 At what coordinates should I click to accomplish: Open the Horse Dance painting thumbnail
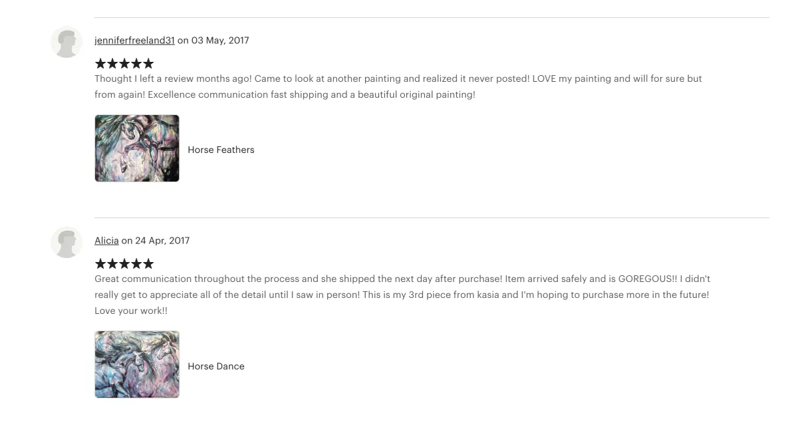coord(137,364)
